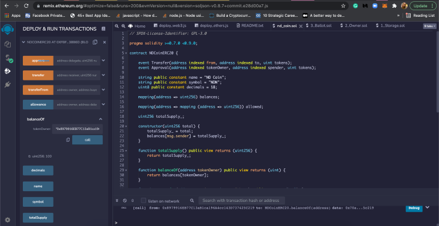Open the Deploy & run sidebar icon
Viewport: 439px width, 226px height.
point(8,72)
